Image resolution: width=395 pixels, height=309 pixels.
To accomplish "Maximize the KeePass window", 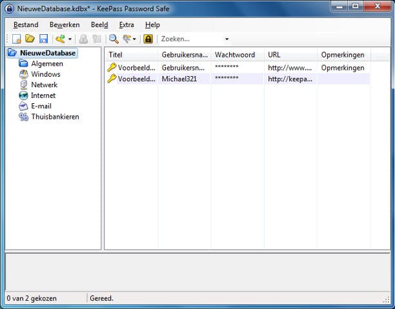I will point(355,6).
